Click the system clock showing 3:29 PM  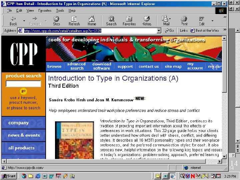[230, 176]
